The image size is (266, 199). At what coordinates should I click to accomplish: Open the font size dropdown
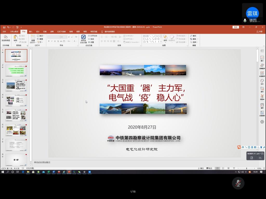pyautogui.click(x=66, y=36)
